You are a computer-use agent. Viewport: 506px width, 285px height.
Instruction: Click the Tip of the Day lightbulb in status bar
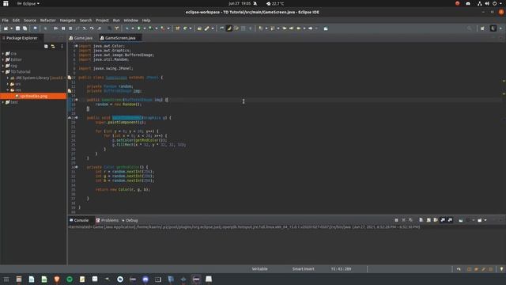click(x=501, y=269)
